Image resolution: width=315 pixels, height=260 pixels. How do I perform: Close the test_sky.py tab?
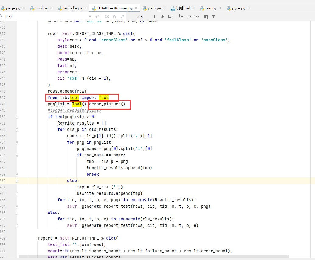pyautogui.click(x=85, y=8)
